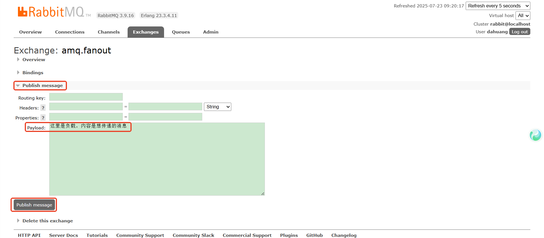Open the HTTP API link

(x=29, y=235)
